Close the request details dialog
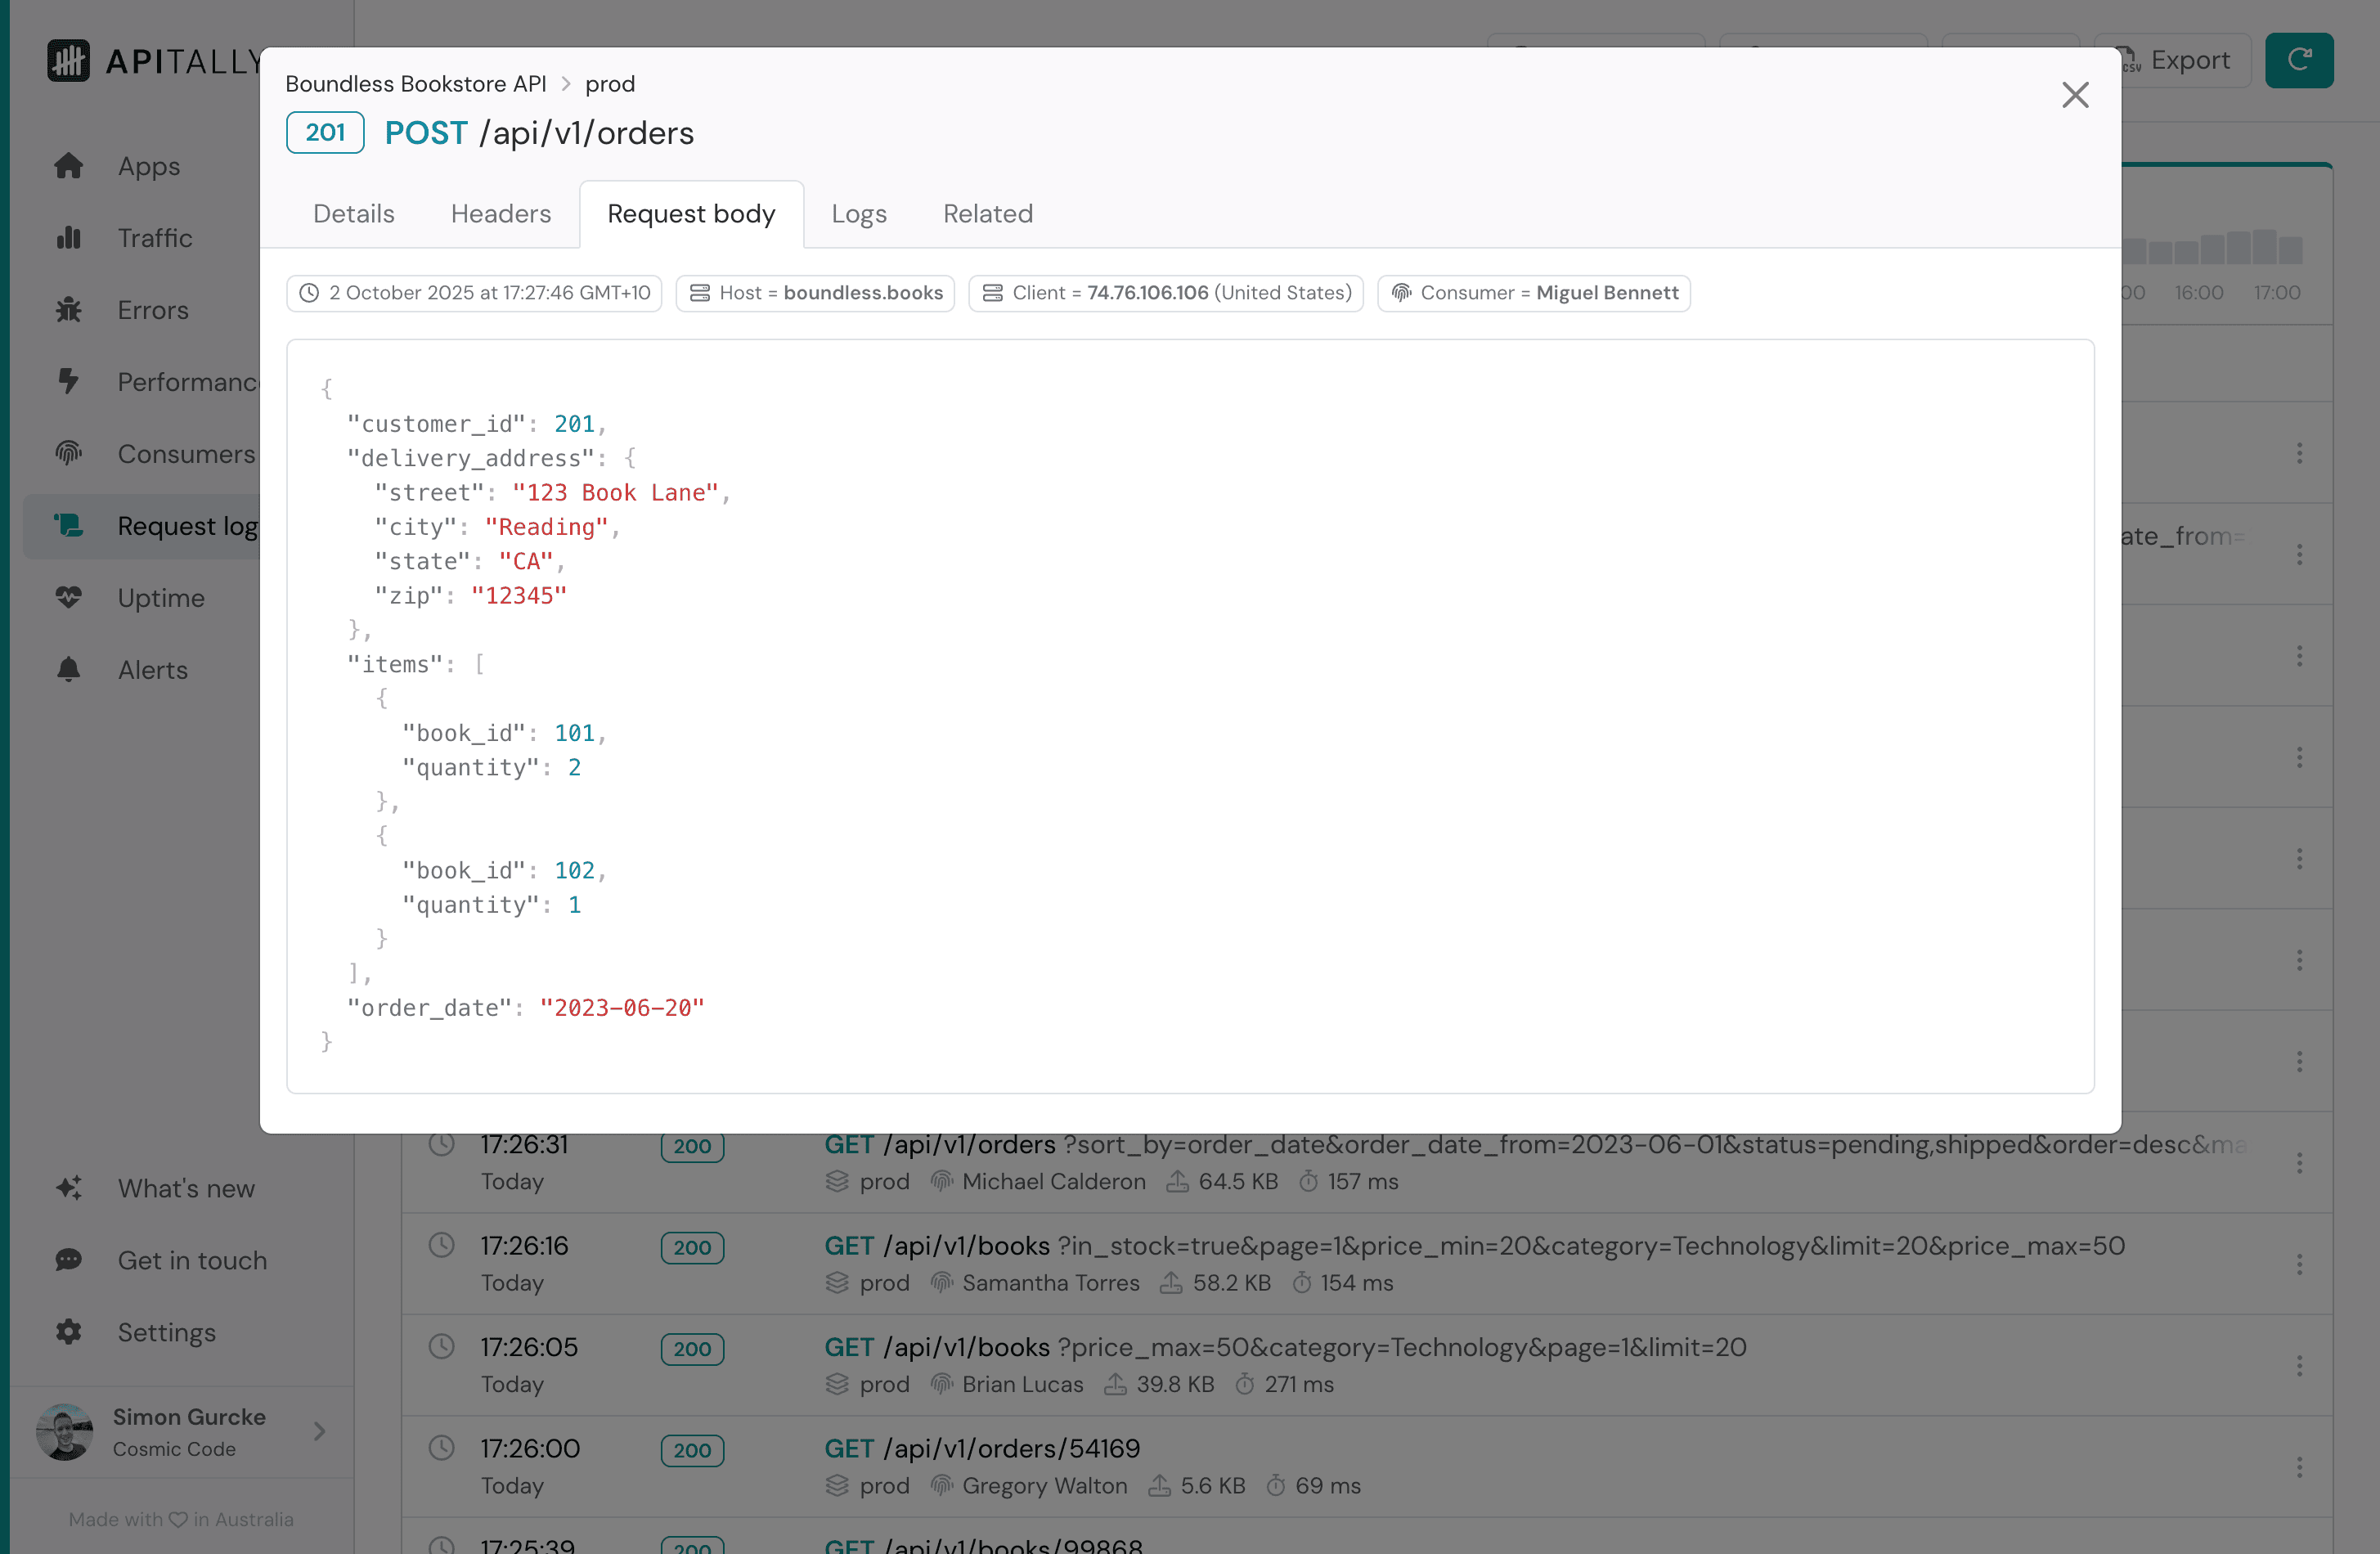 (x=2075, y=95)
